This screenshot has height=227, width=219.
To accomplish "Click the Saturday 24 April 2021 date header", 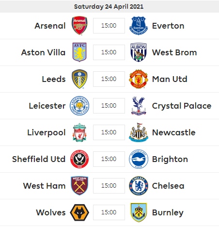I will (x=109, y=7).
